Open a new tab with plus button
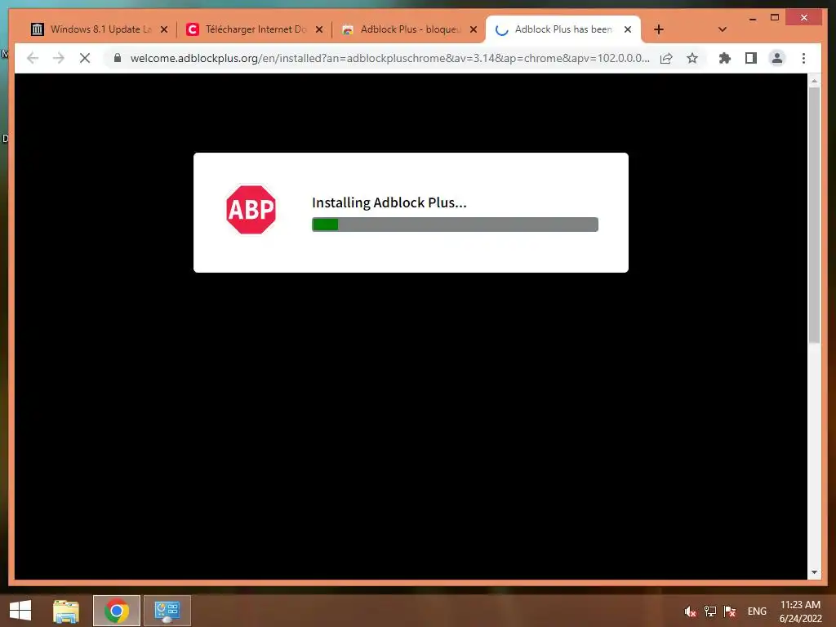Screen dimensions: 836x627 [659, 29]
